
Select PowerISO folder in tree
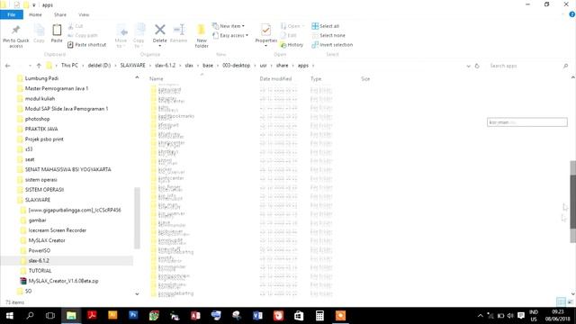coord(39,250)
